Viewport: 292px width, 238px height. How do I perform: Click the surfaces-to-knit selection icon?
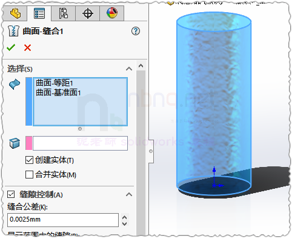pos(15,84)
